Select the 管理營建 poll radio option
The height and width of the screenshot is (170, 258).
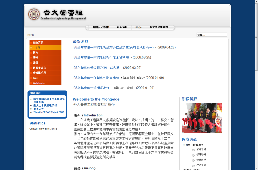[x=193, y=155]
